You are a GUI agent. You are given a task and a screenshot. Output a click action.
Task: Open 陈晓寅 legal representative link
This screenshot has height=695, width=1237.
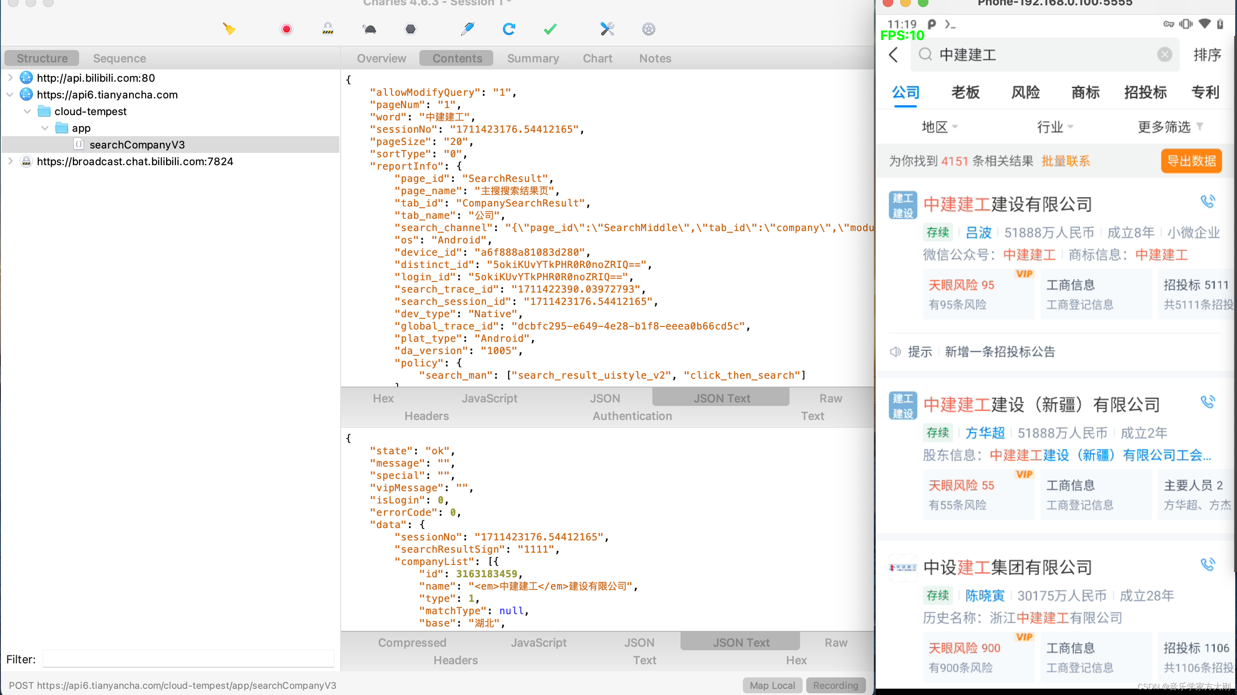(x=984, y=596)
